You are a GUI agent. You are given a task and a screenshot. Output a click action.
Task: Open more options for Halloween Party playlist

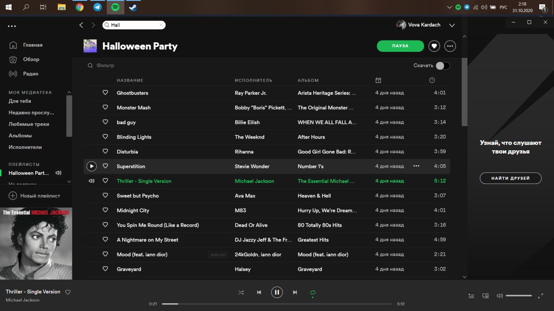point(450,46)
